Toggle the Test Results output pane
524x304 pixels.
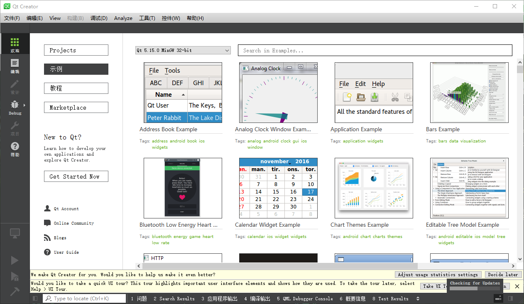tap(390, 299)
